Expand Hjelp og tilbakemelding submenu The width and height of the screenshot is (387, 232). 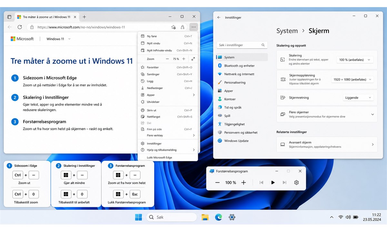[x=168, y=150]
